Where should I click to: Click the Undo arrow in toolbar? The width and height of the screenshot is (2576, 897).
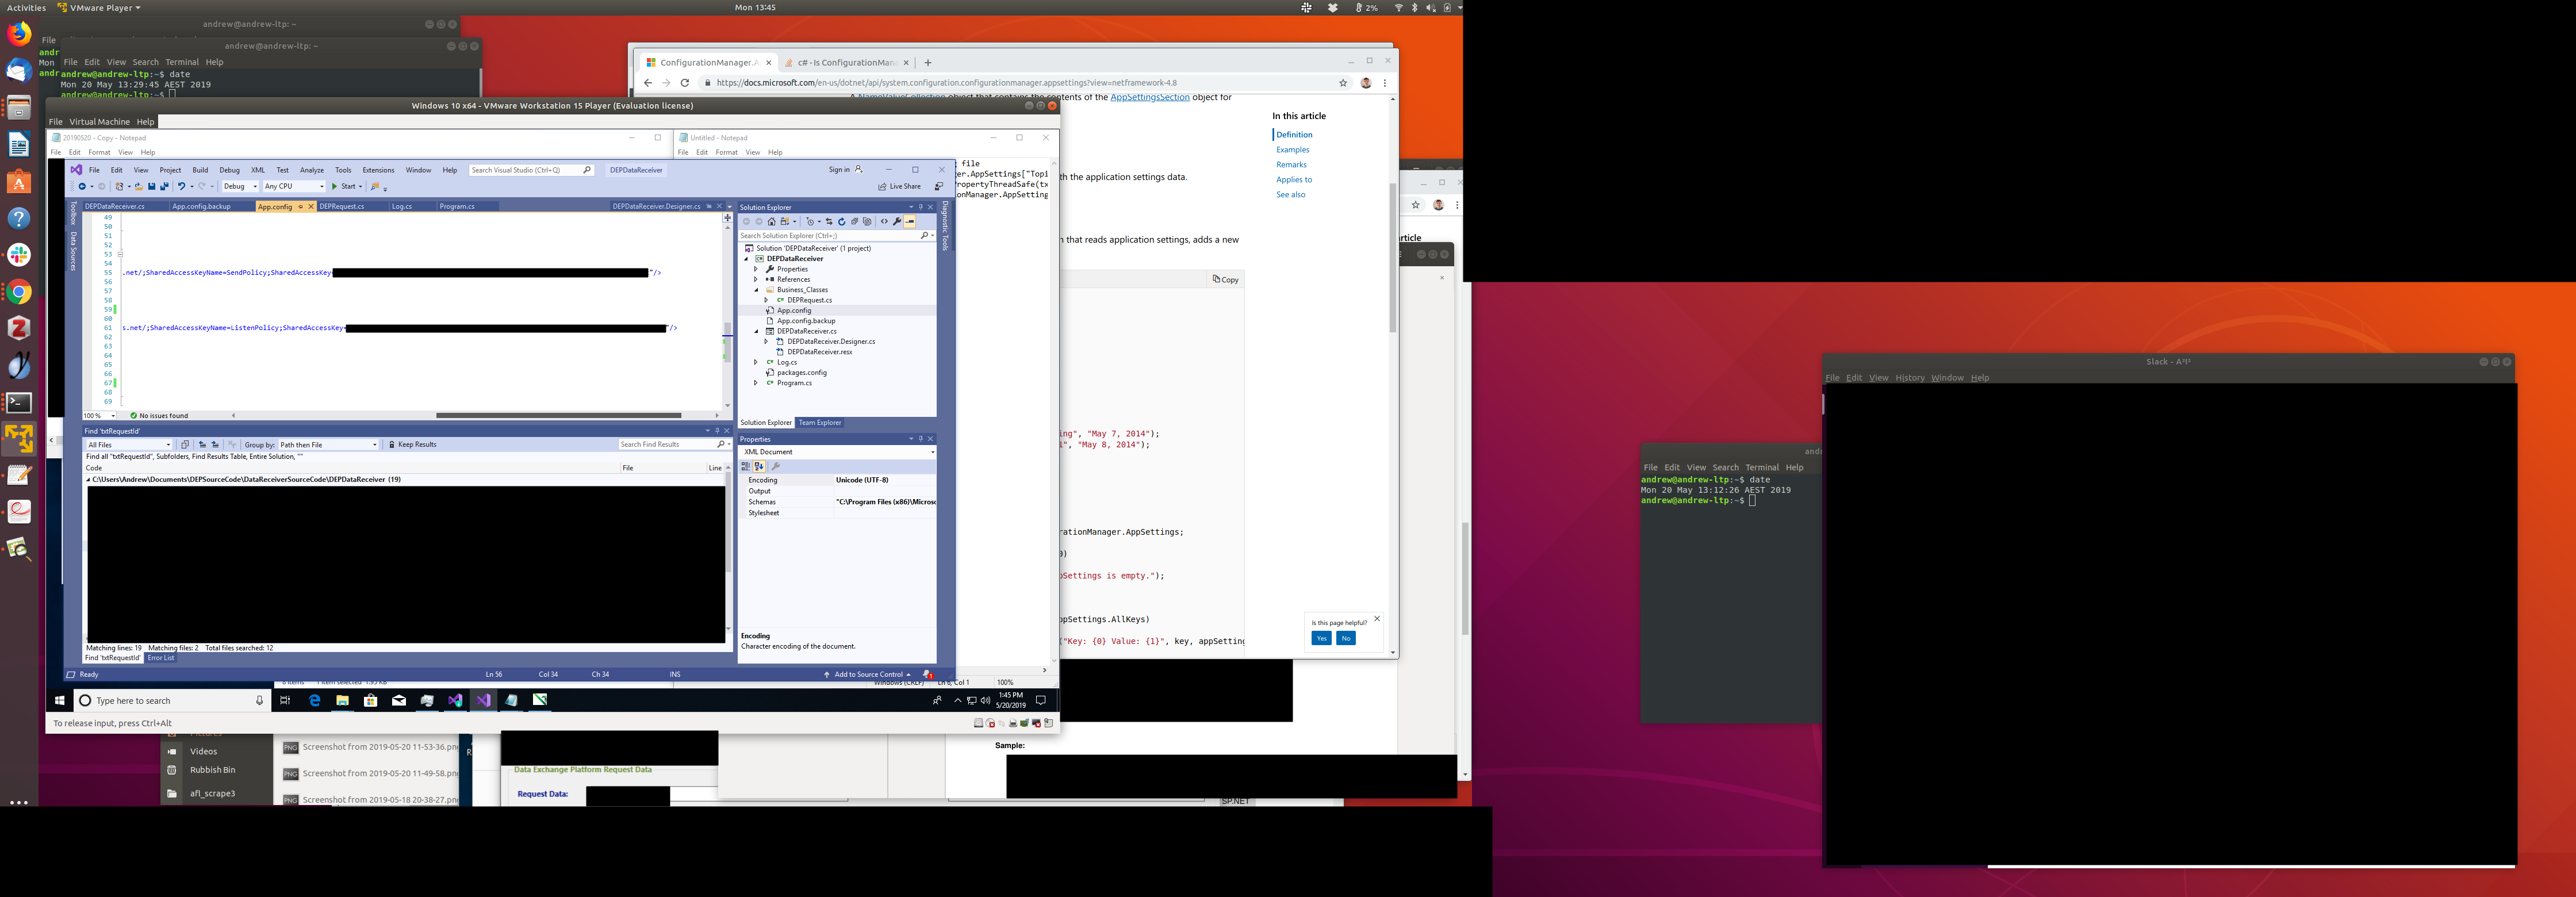pos(181,186)
